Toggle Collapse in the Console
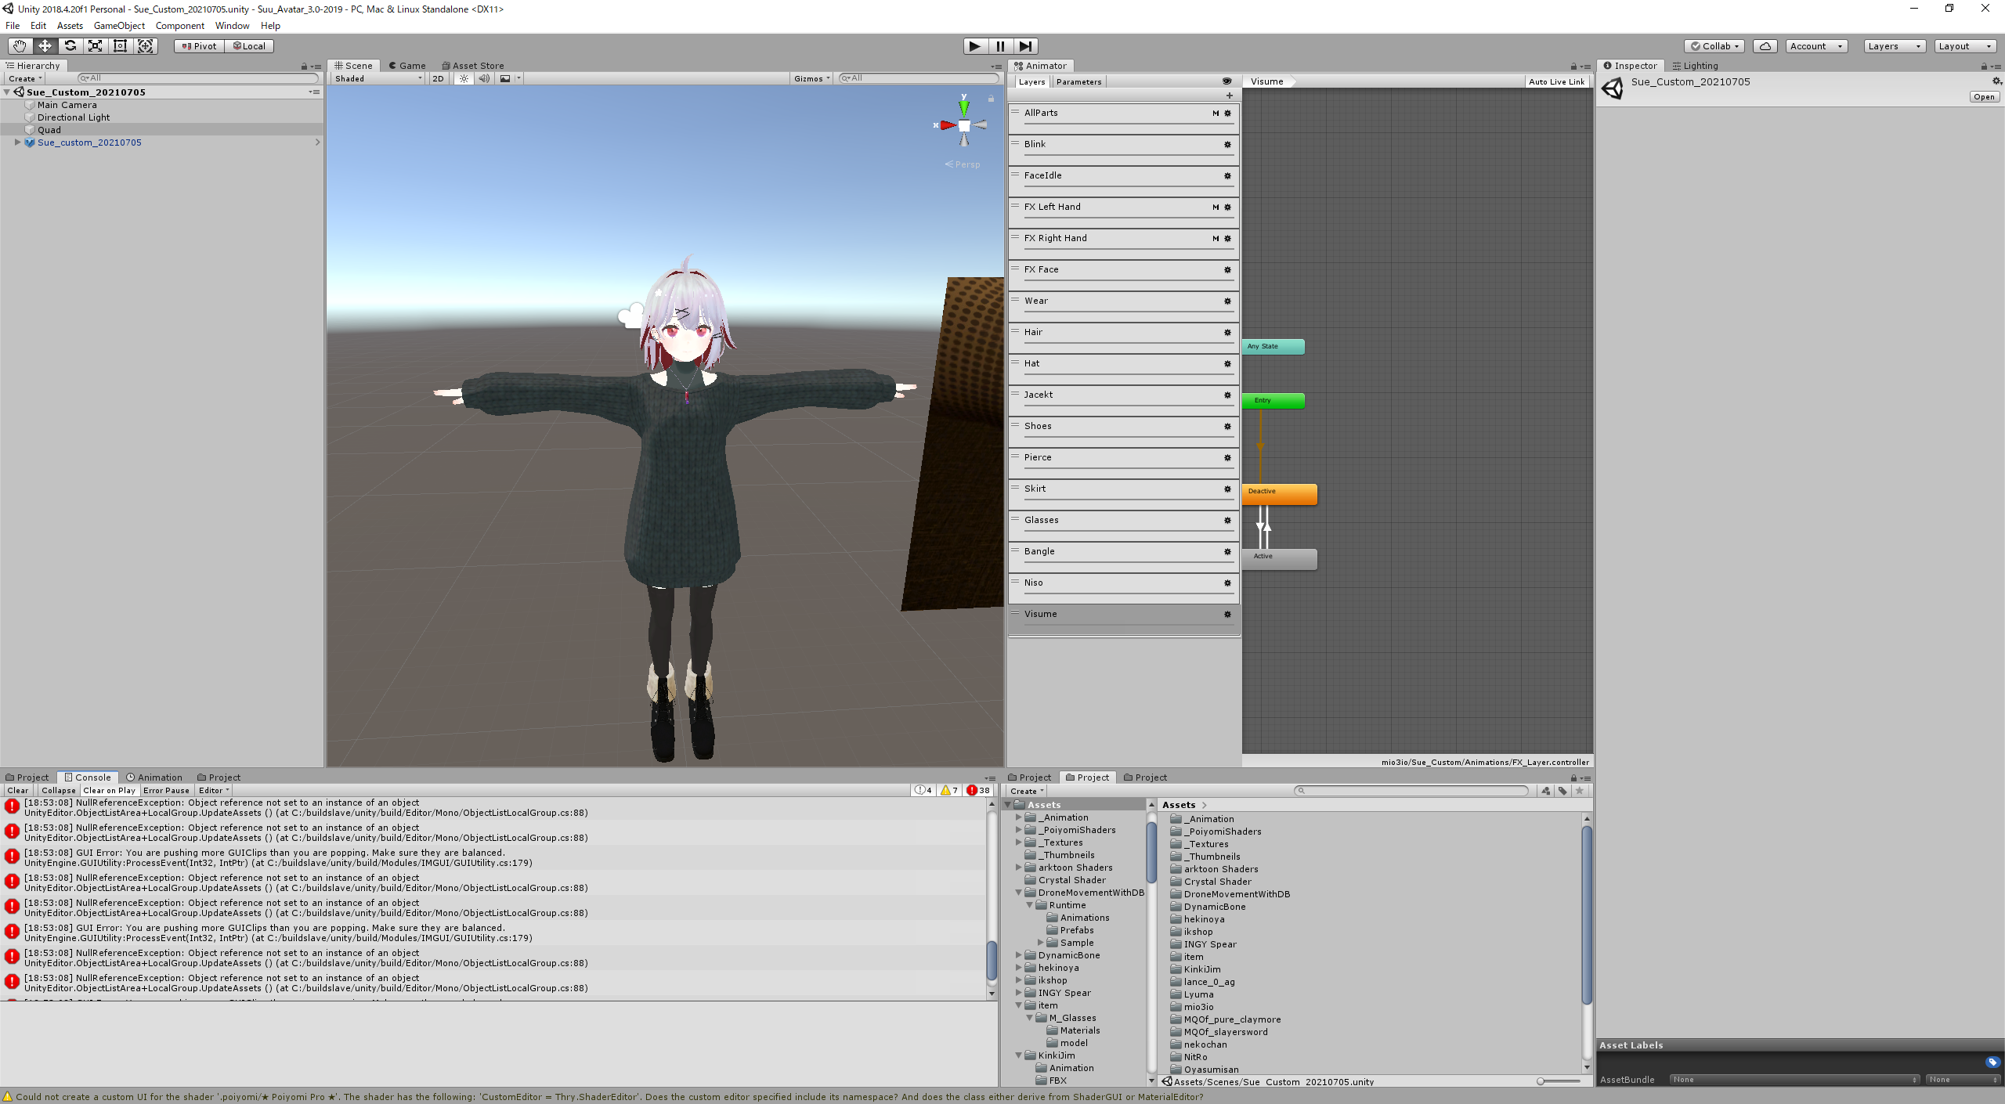Viewport: 2005px width, 1104px height. point(59,790)
